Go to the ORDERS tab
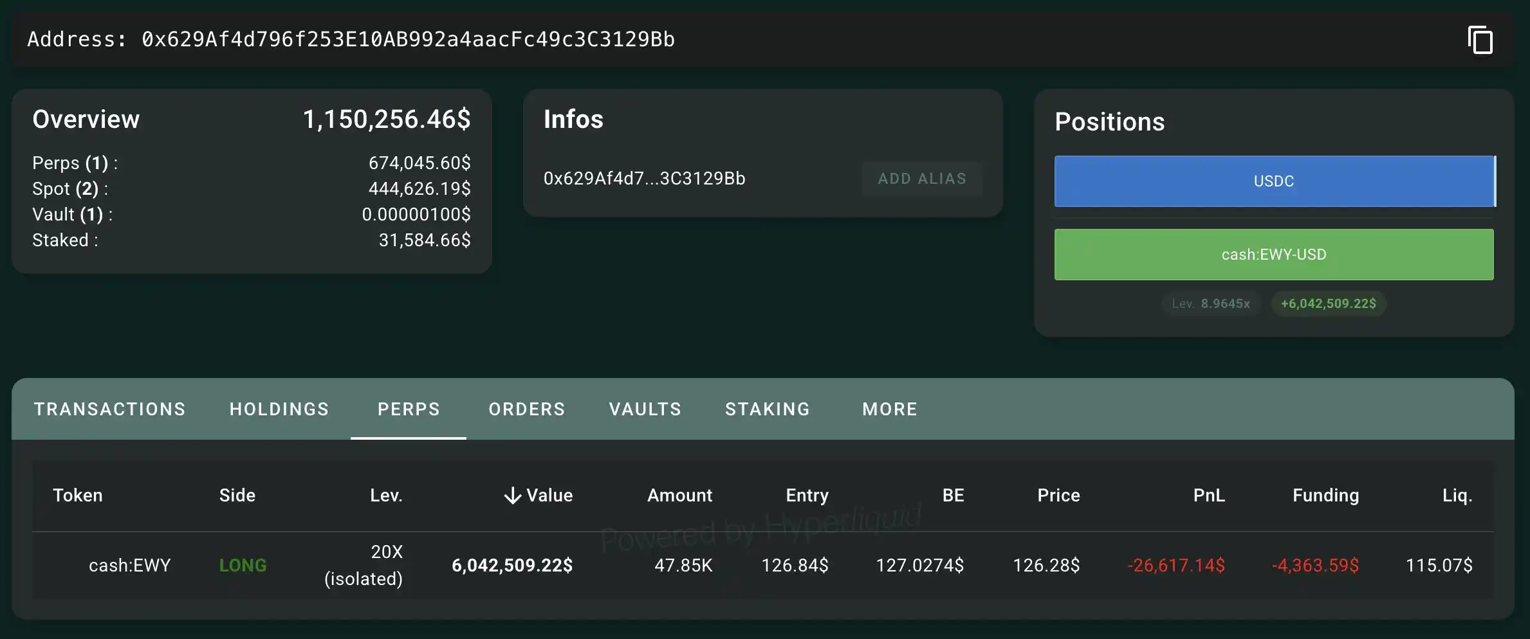Viewport: 1530px width, 639px height. pos(527,410)
